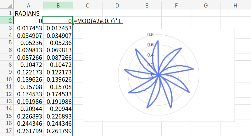
Task: Select the 0.15708 cell in column B
Action: 58,86
